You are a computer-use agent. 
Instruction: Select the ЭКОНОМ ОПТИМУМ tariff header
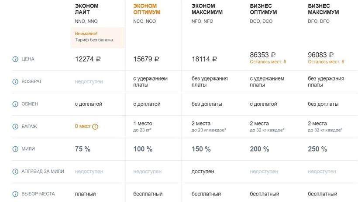point(147,9)
